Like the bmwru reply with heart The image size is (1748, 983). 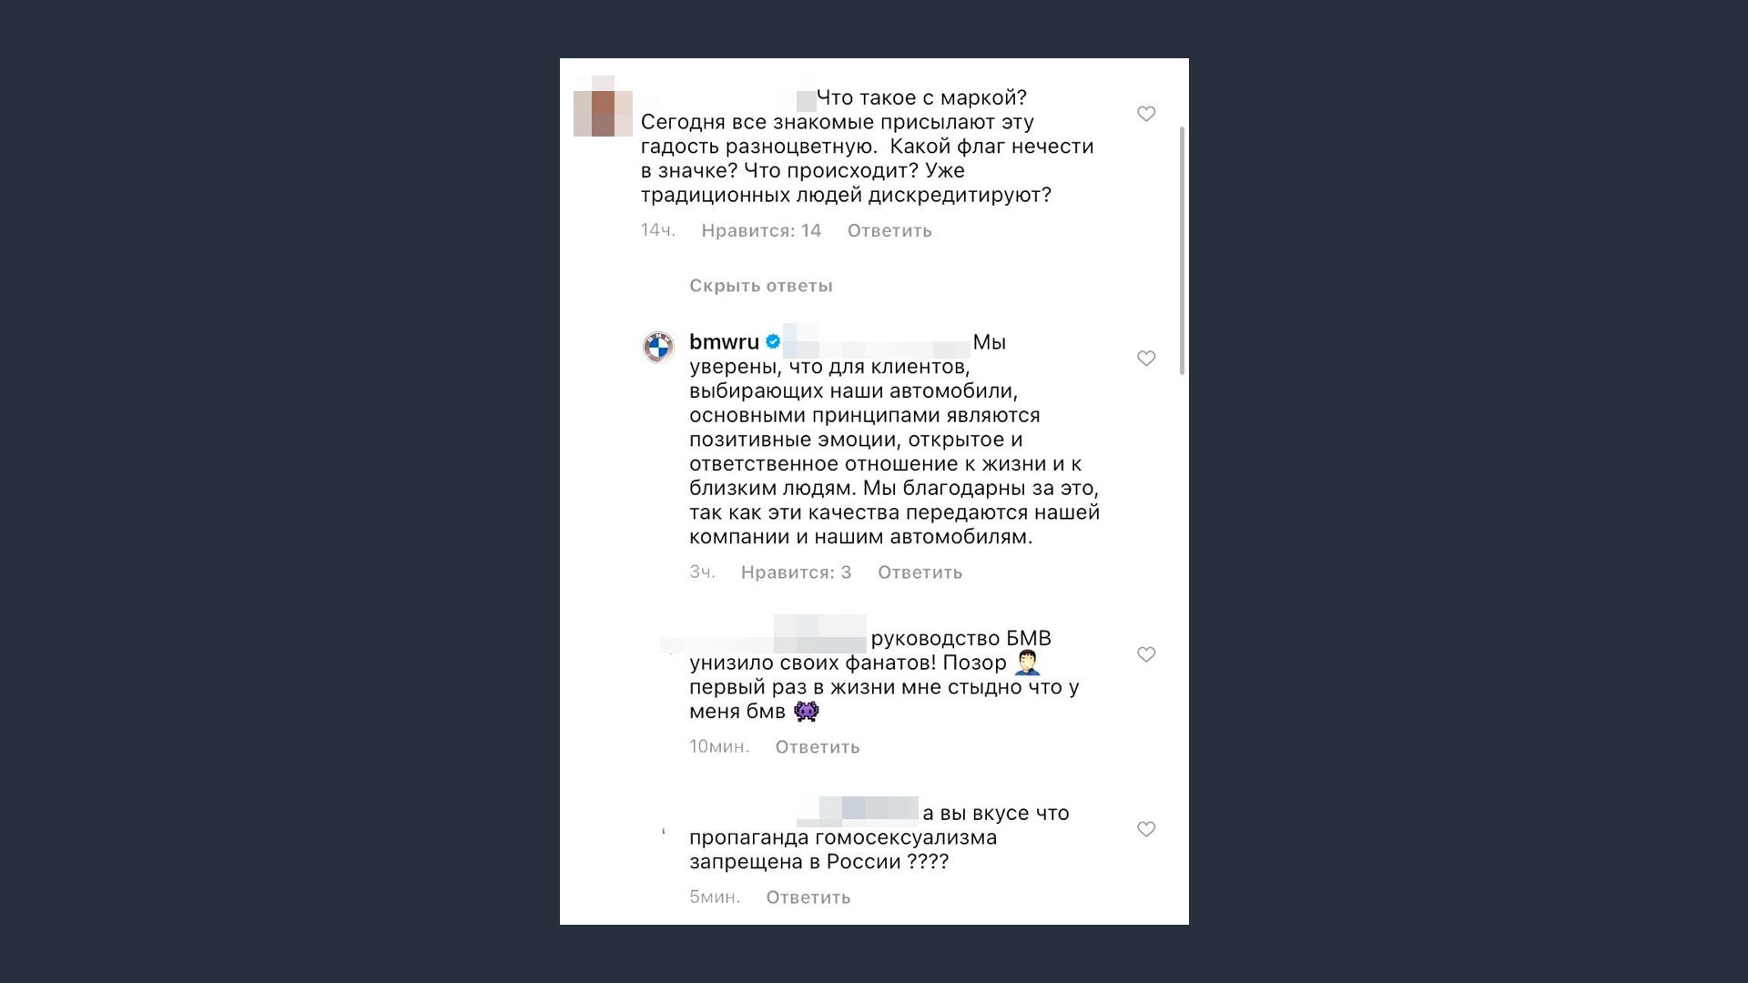pyautogui.click(x=1146, y=359)
